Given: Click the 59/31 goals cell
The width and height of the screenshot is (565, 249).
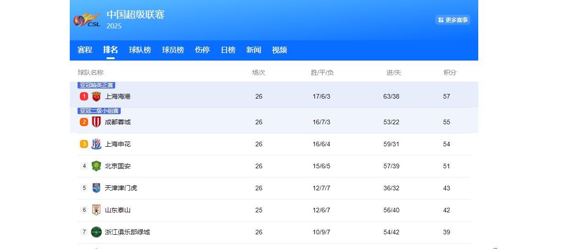Looking at the screenshot, I should pyautogui.click(x=392, y=144).
